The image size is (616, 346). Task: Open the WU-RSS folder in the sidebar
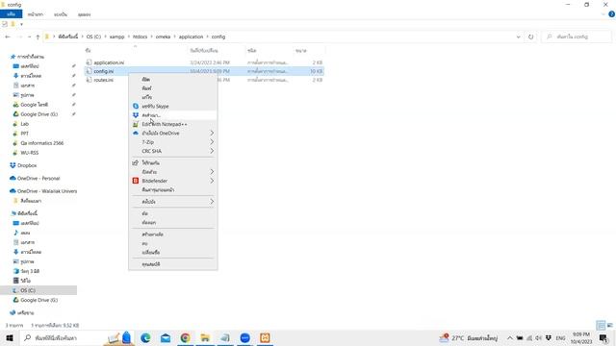coord(29,153)
